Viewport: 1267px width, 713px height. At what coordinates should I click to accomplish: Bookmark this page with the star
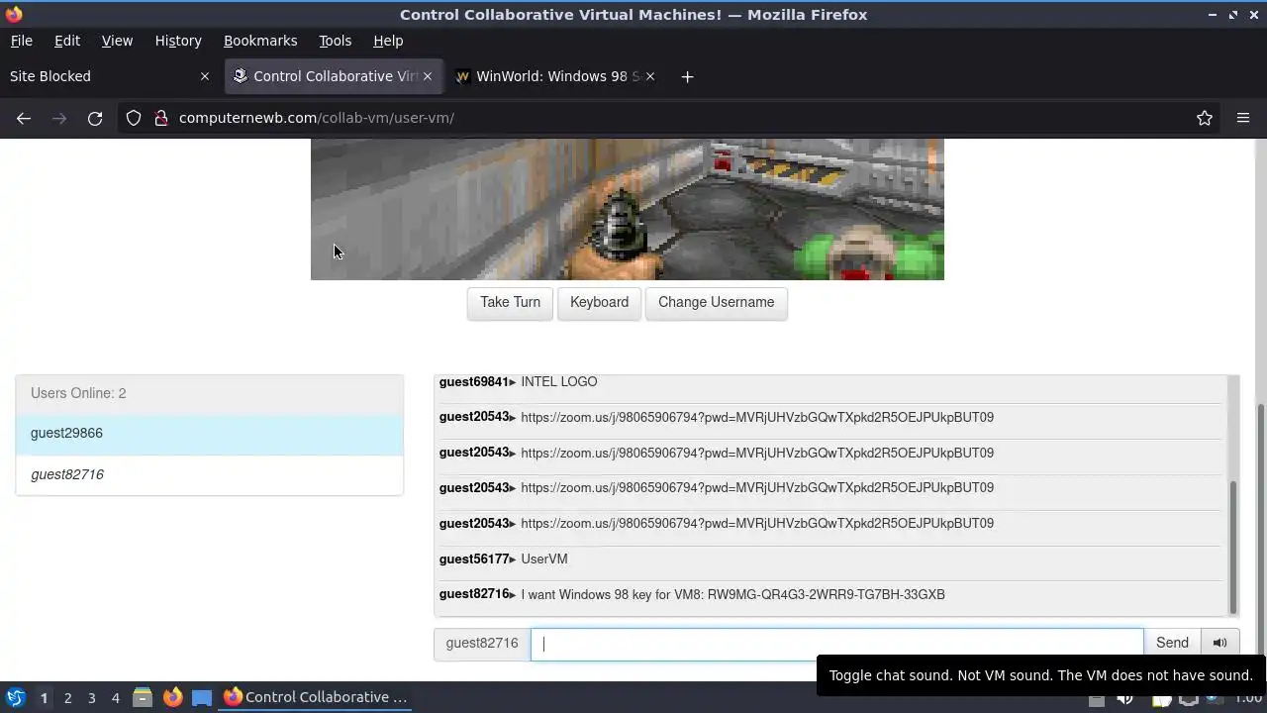click(x=1205, y=118)
